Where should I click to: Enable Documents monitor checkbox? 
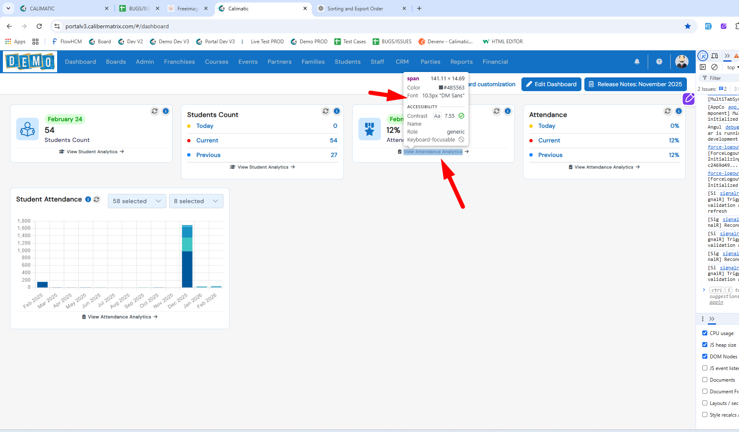pos(705,380)
